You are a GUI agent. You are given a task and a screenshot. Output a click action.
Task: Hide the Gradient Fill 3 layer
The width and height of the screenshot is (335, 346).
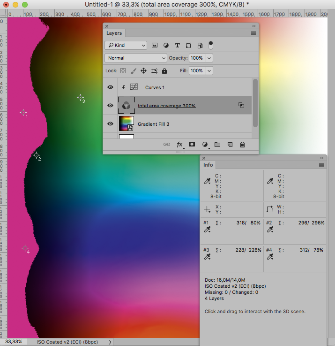point(110,124)
